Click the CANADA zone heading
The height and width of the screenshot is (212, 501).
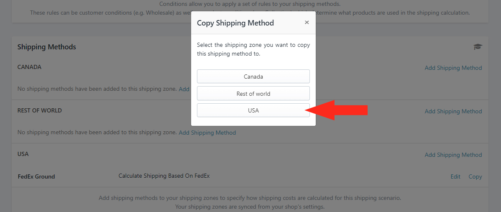click(x=29, y=67)
